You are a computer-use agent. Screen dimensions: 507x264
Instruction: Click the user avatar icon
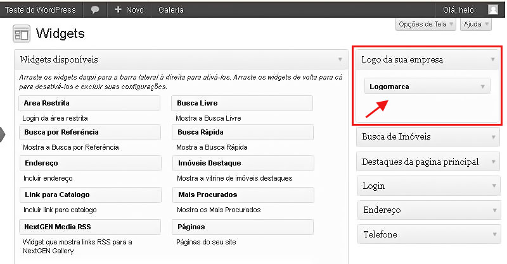492,10
